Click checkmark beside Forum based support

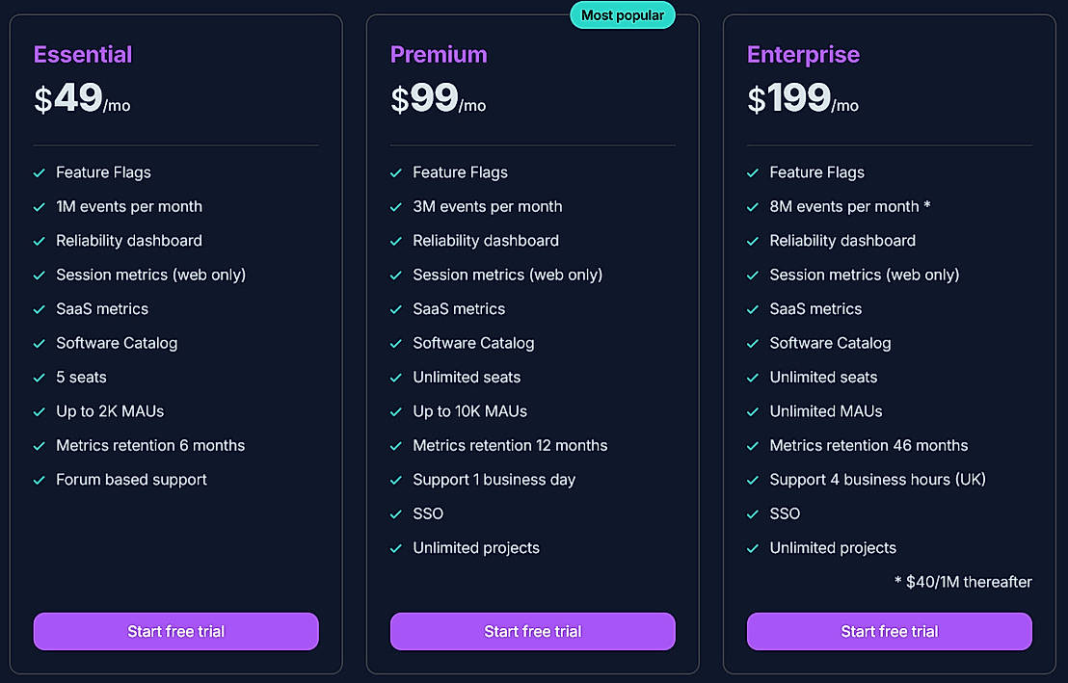tap(40, 480)
